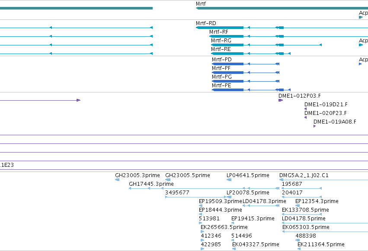Select the Mrtf gene label
This screenshot has width=368, height=251.
[201, 4]
